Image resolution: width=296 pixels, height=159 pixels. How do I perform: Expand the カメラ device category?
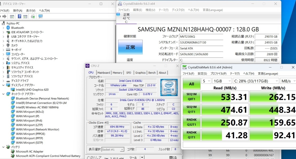[3, 45]
